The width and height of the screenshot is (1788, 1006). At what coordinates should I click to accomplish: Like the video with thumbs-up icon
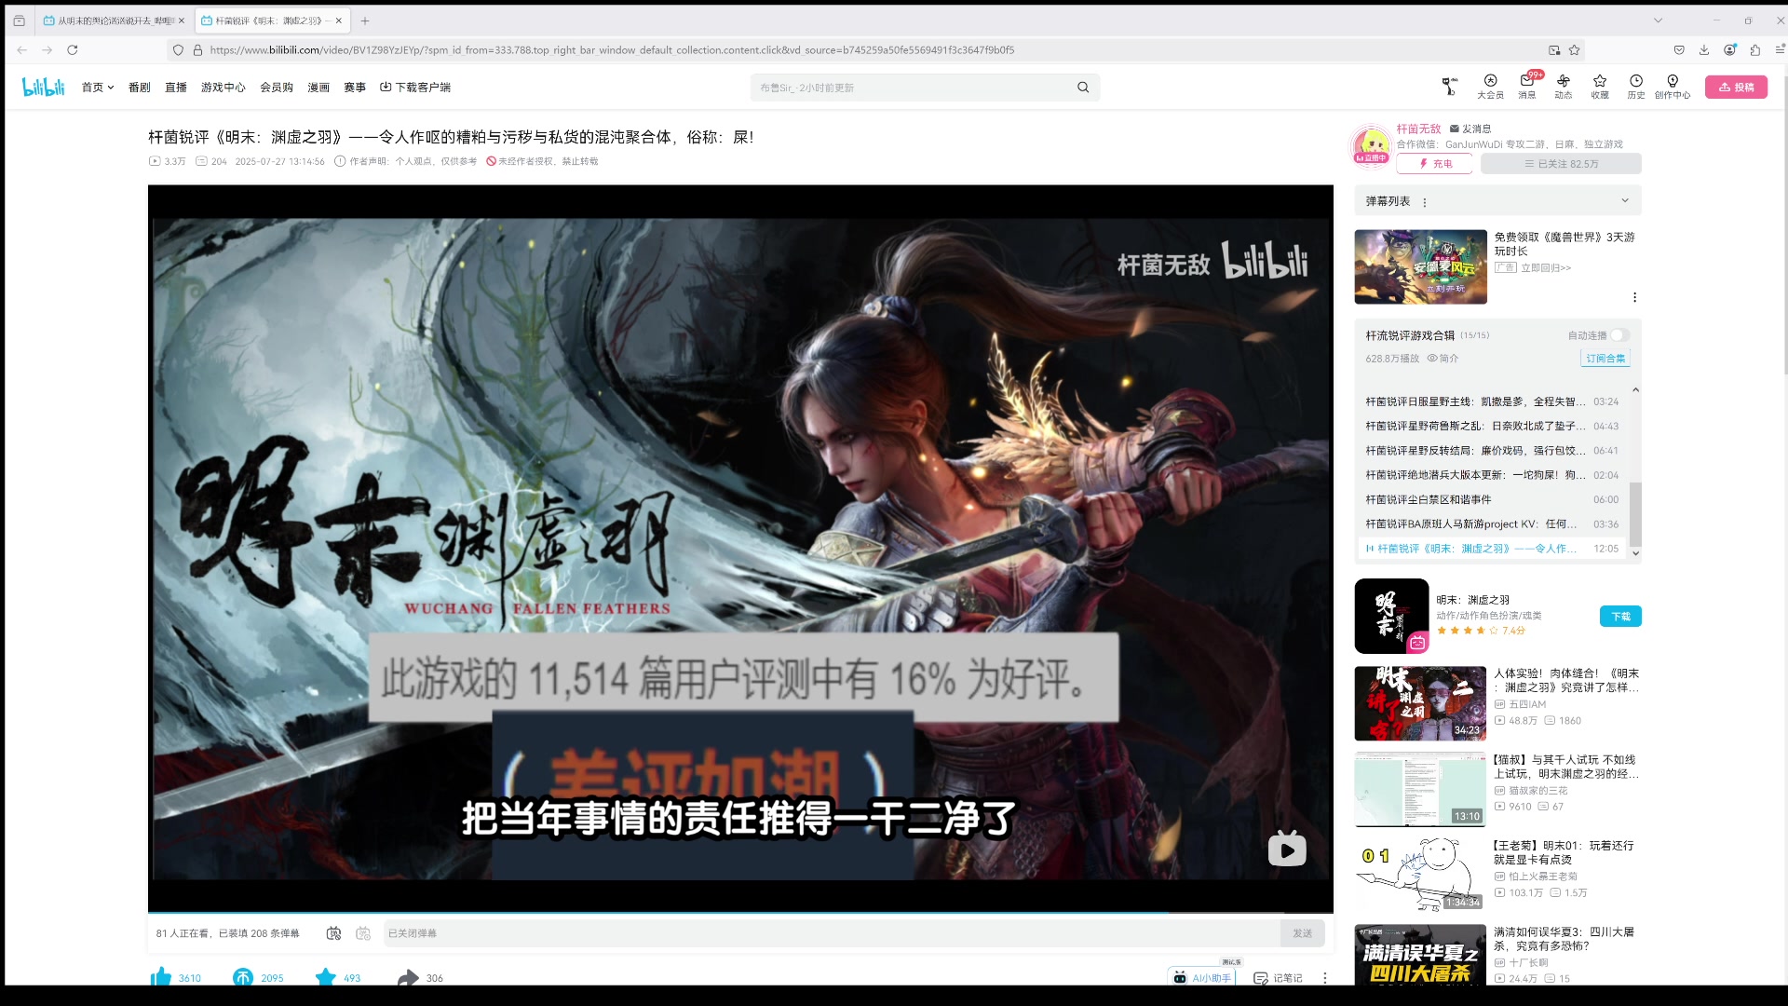[x=161, y=976]
